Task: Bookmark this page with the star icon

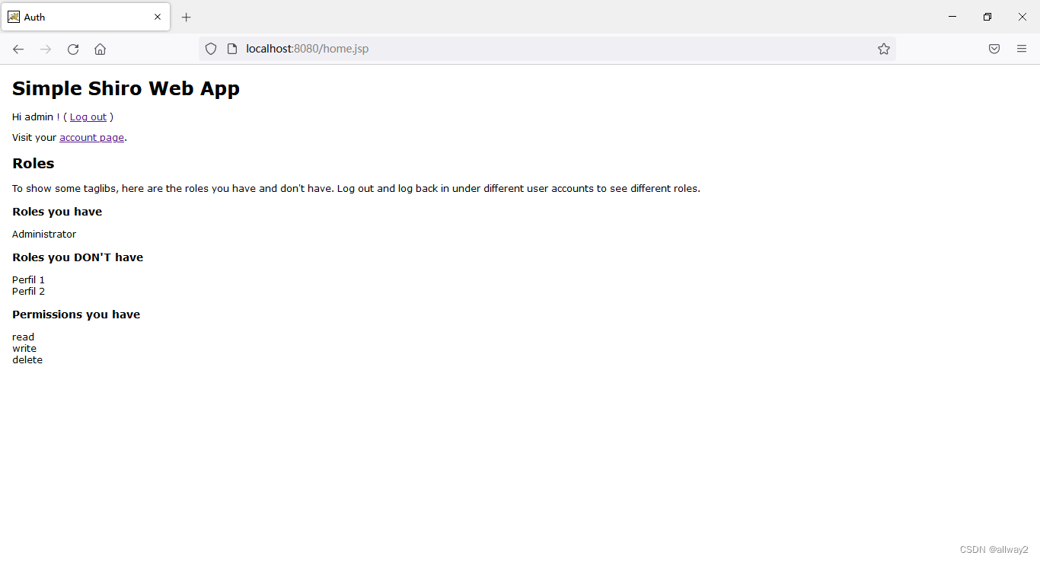Action: (x=884, y=49)
